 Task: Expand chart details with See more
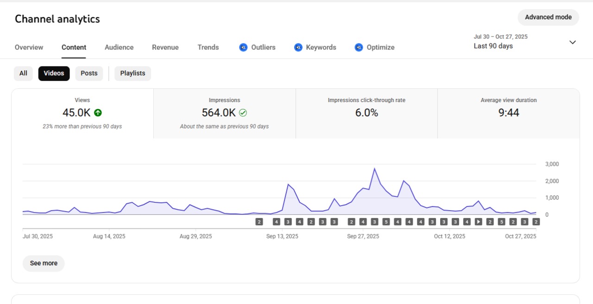(44, 263)
